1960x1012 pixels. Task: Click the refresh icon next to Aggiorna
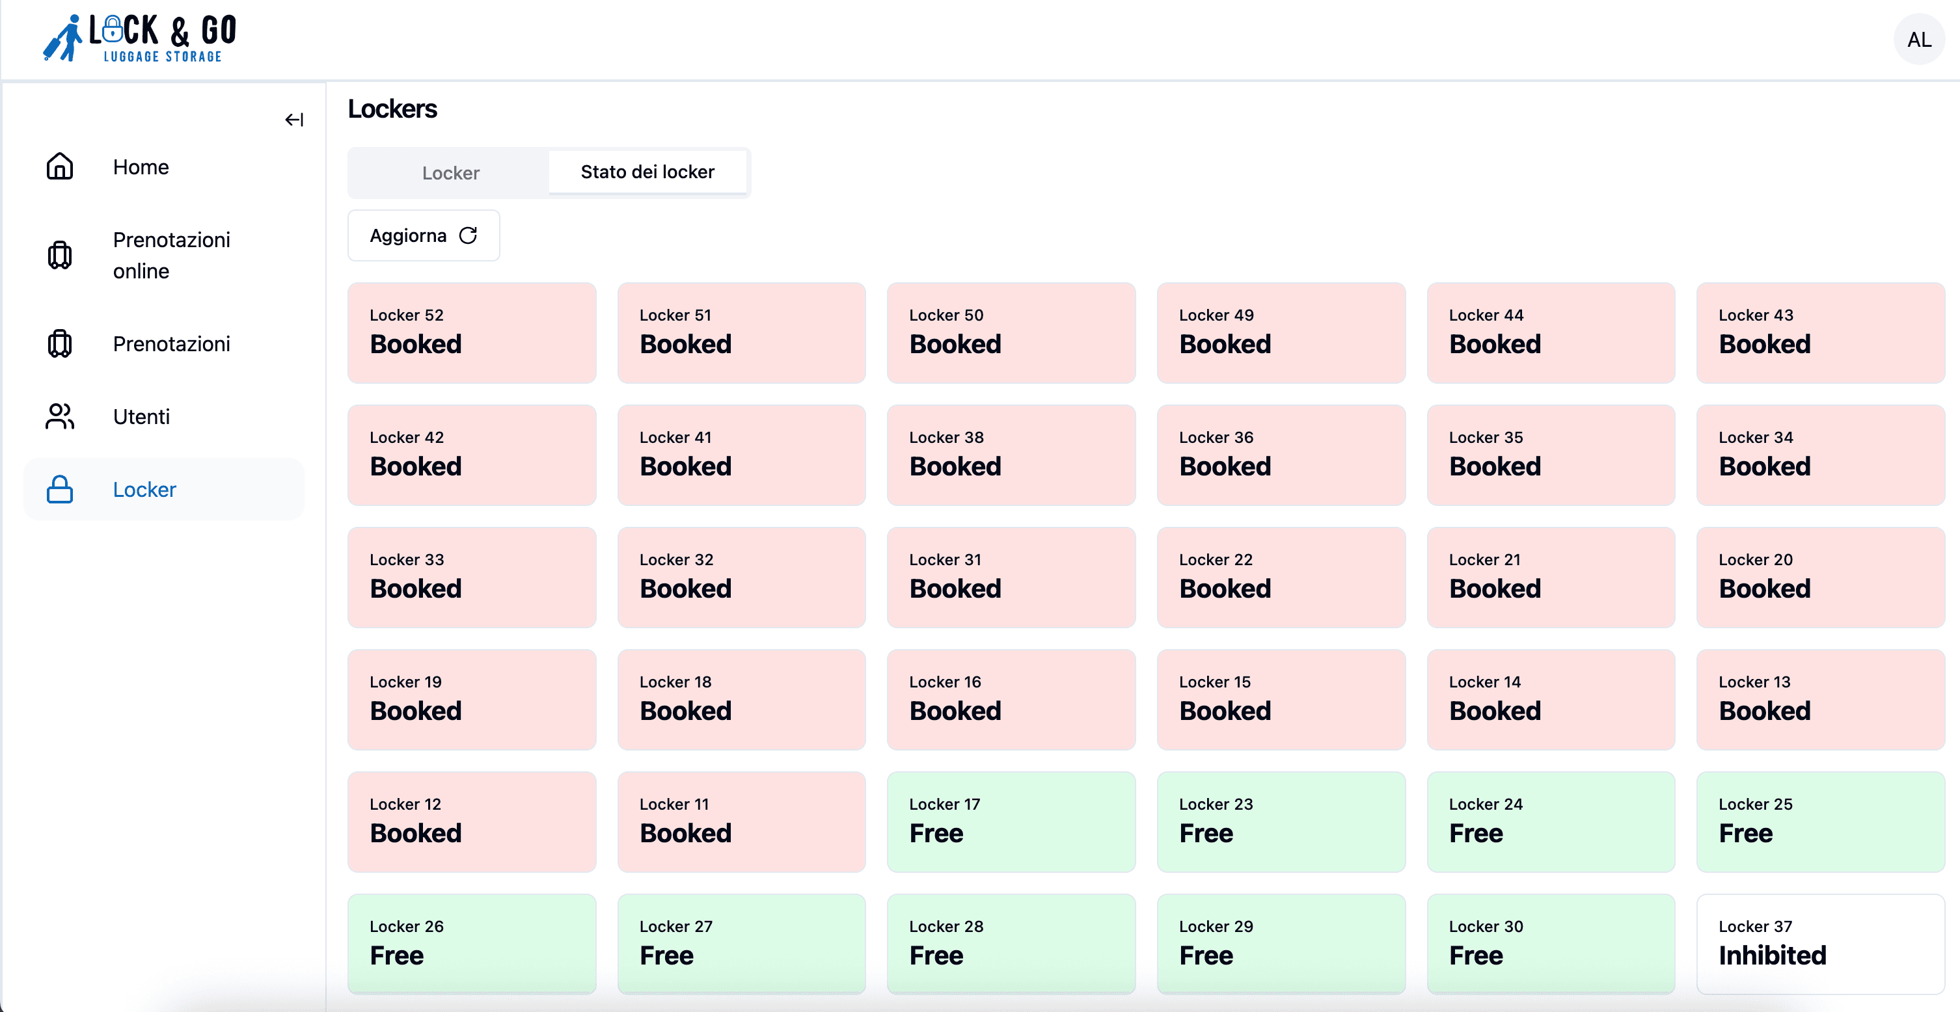point(468,235)
